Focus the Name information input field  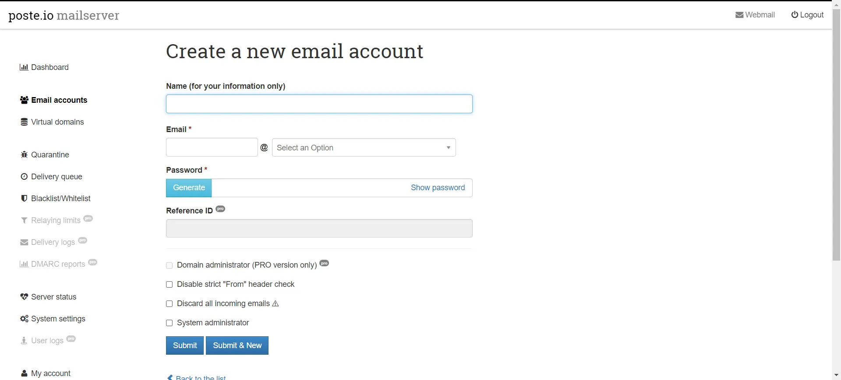point(319,104)
